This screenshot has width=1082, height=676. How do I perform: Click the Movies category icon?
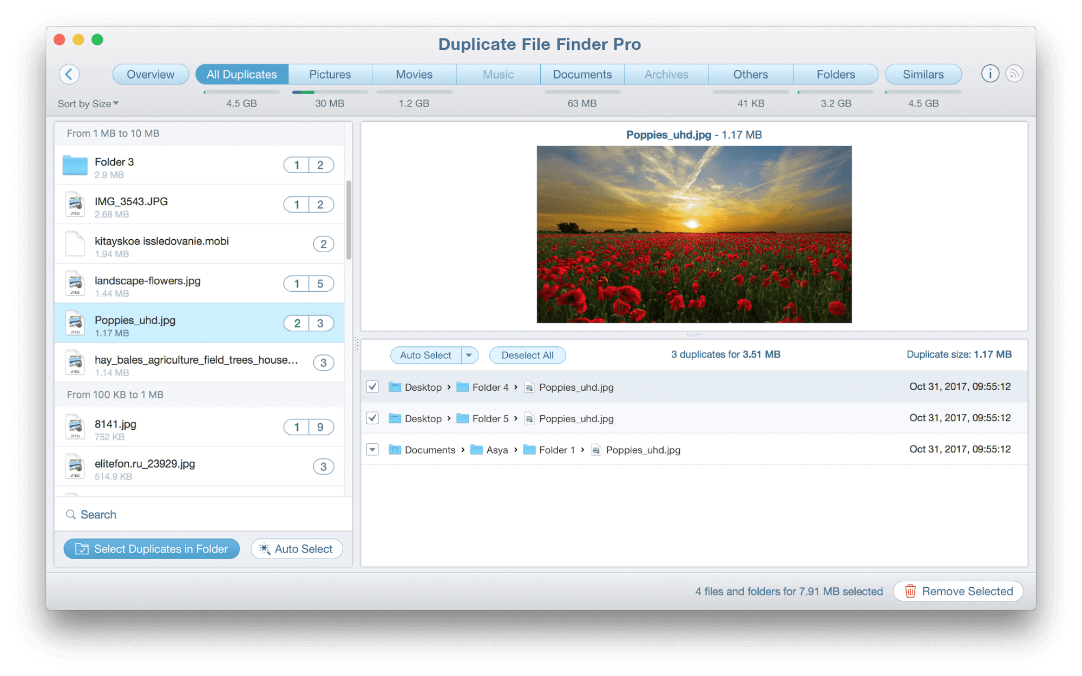pos(412,74)
